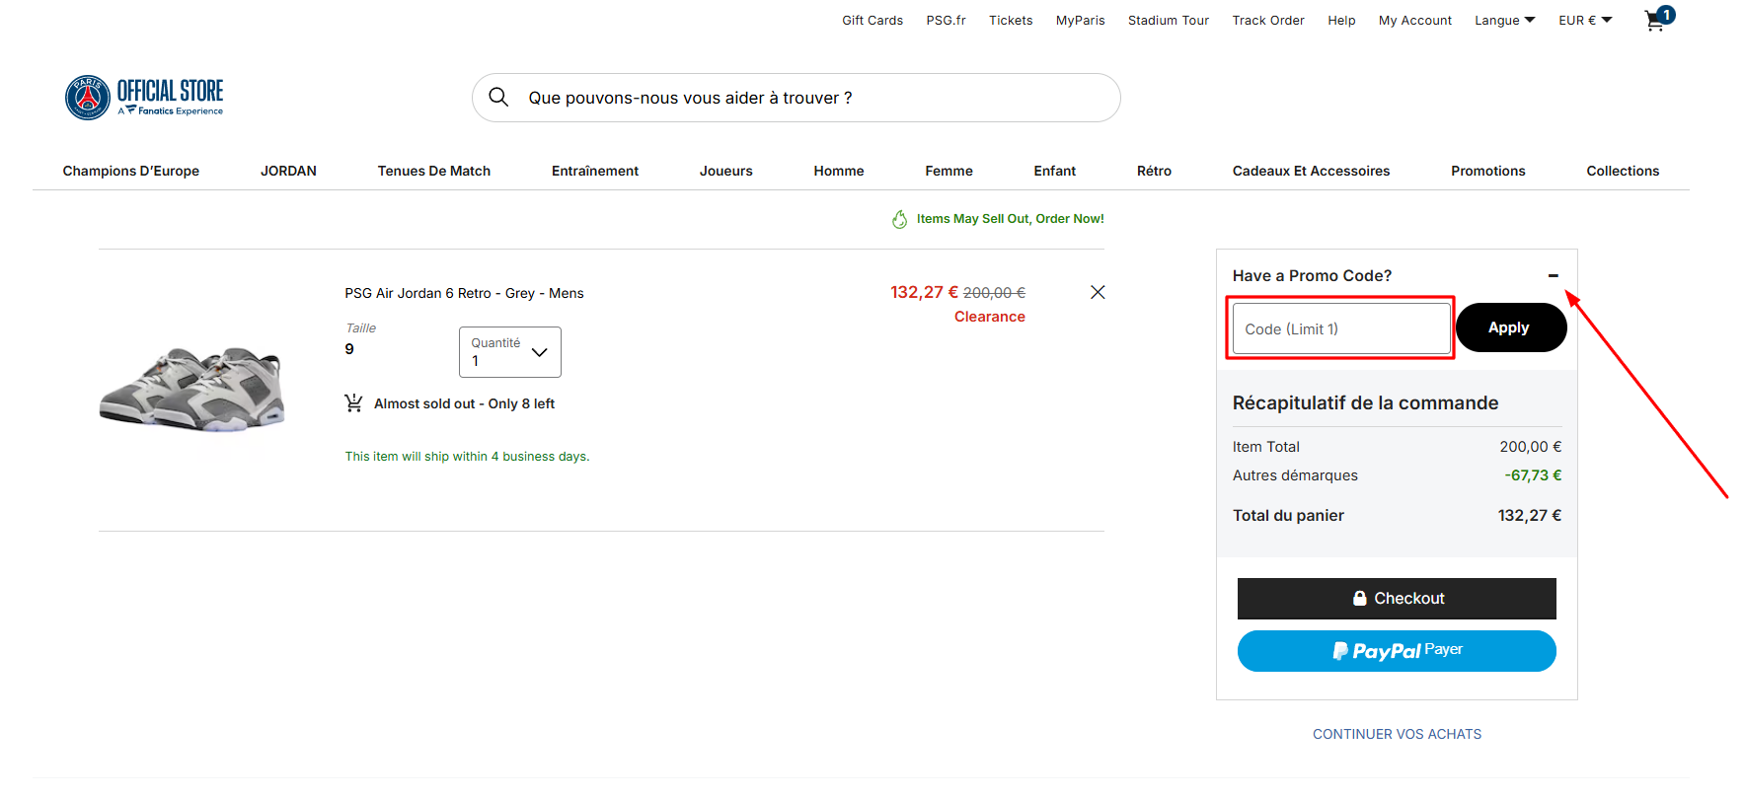Open the Entraînement menu
1745x799 pixels.
click(595, 171)
